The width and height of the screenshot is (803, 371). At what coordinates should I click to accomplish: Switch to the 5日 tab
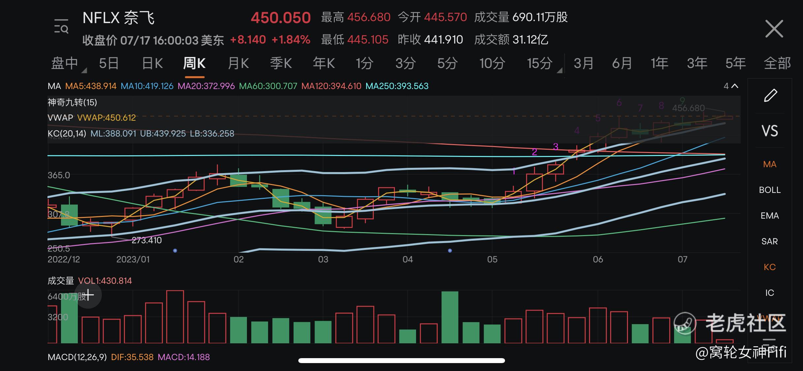[109, 63]
